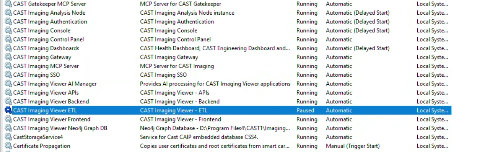Click description 'CAST Imaging Analysis Node instance'
The image size is (501, 152).
coord(187,13)
